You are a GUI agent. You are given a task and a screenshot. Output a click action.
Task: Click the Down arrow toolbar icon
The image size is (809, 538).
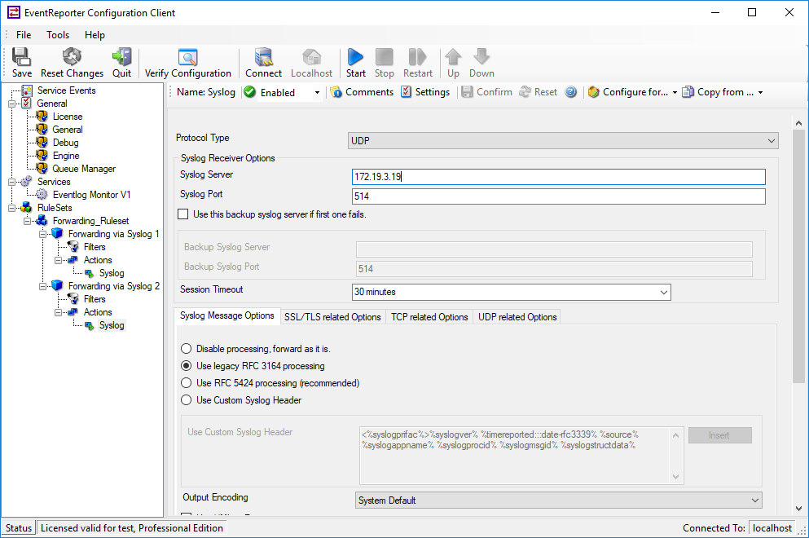click(x=481, y=57)
